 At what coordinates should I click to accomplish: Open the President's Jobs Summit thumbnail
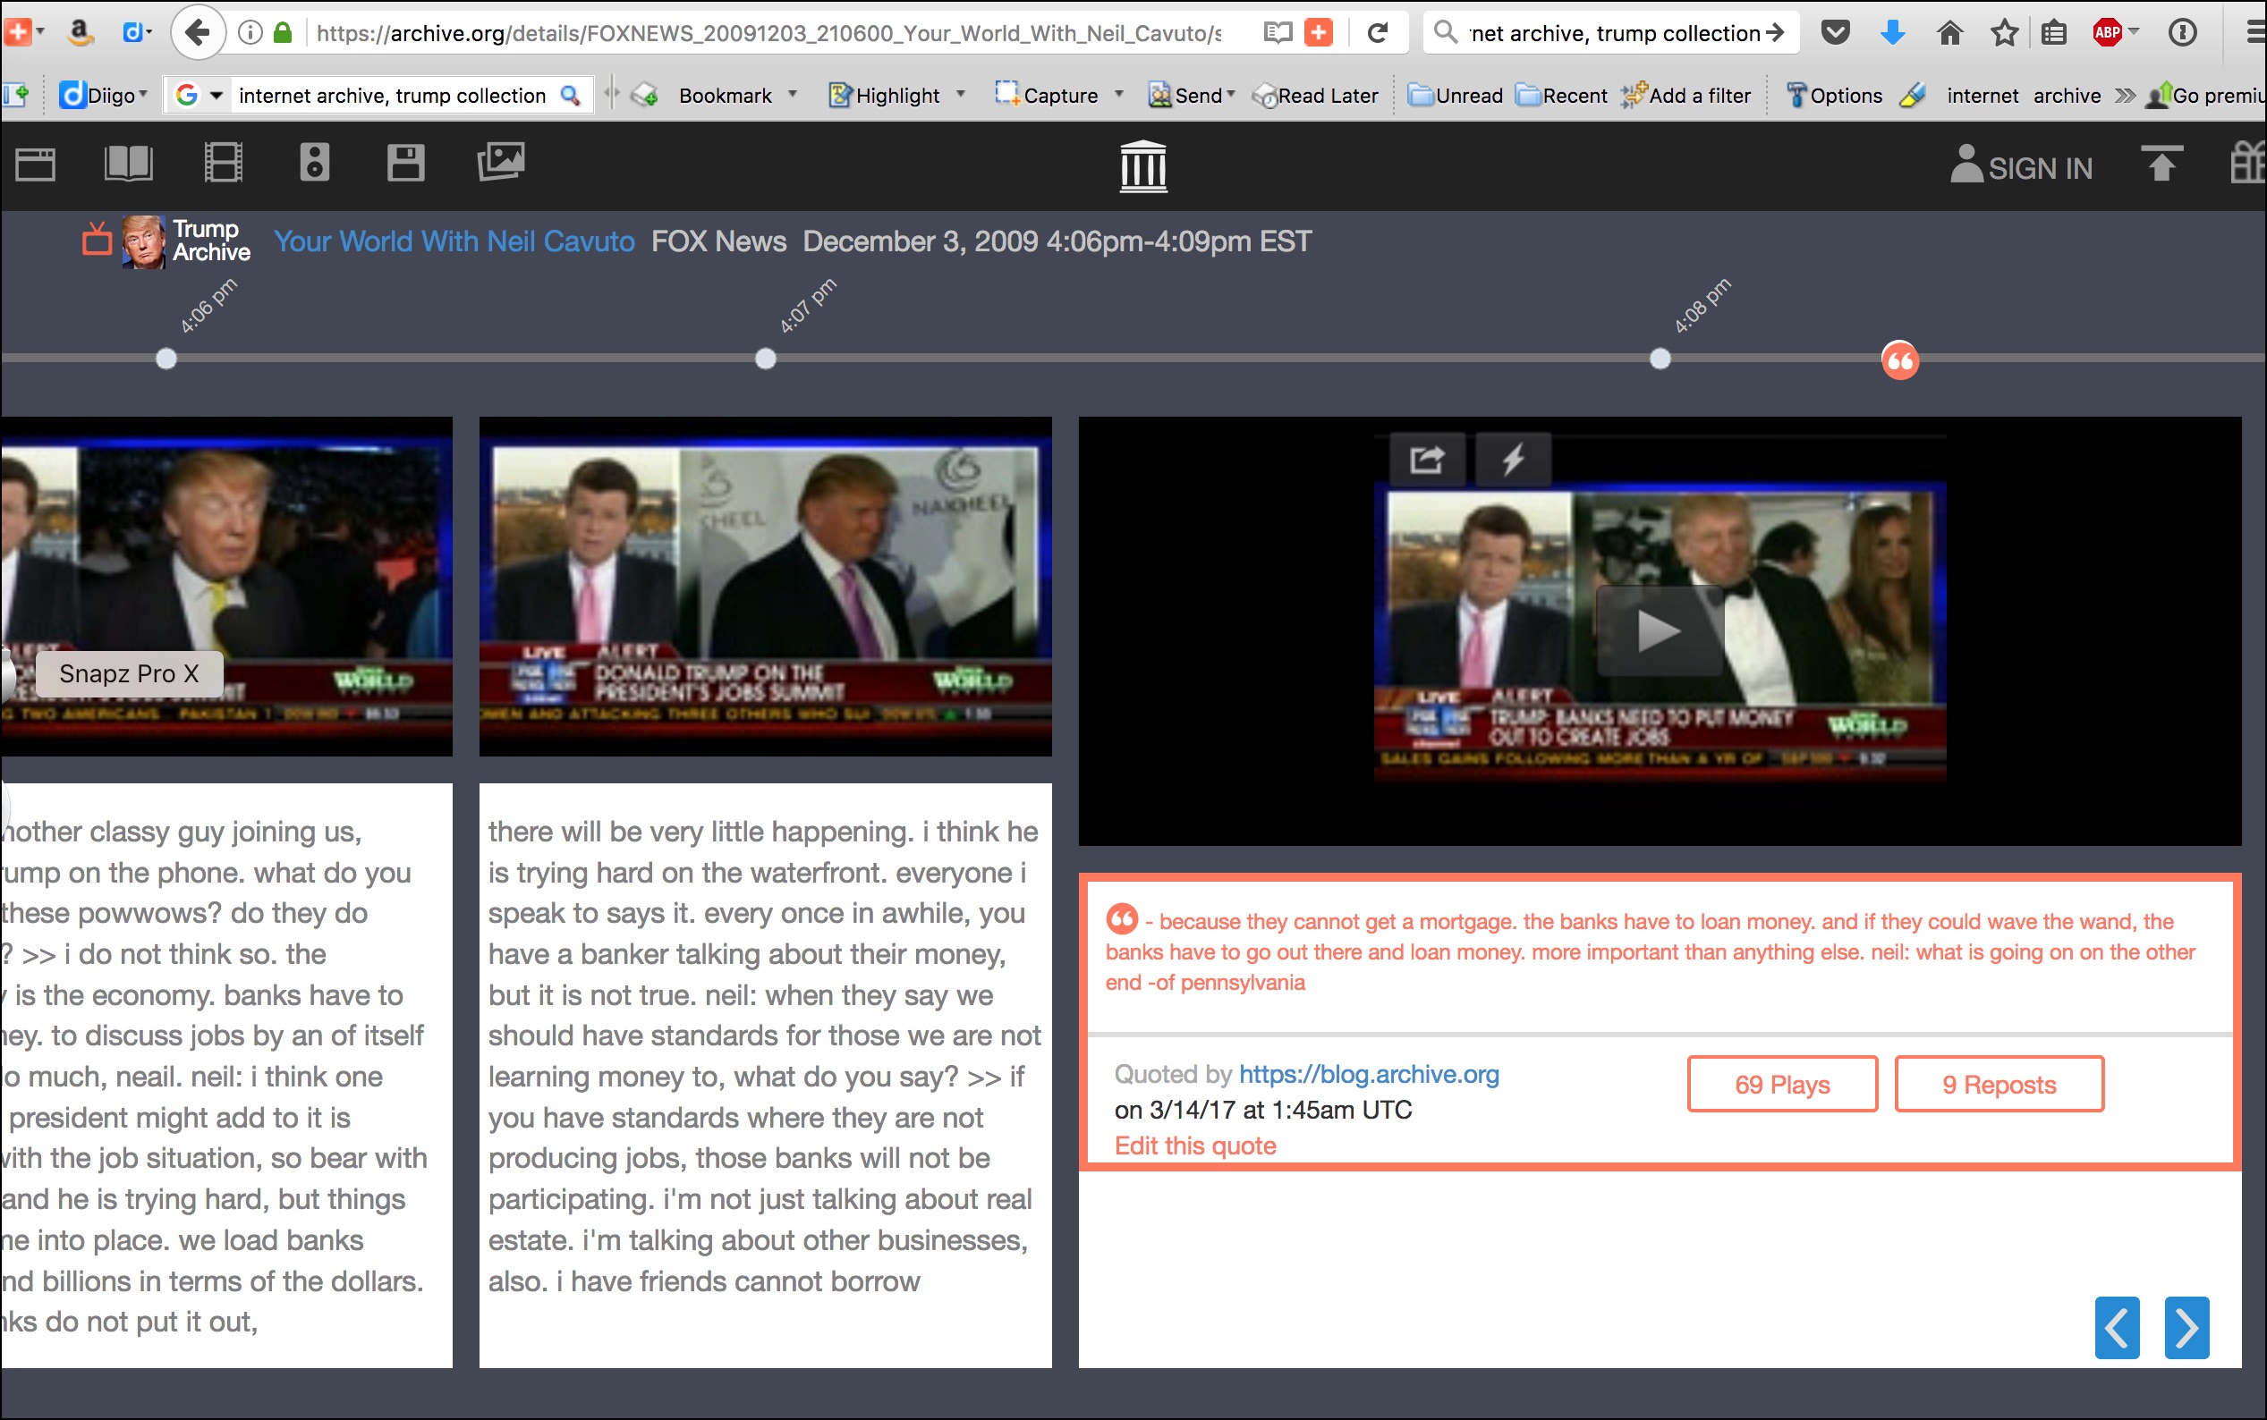point(765,586)
